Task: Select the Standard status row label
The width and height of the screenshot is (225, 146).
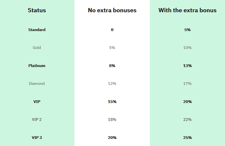Action: click(x=37, y=30)
